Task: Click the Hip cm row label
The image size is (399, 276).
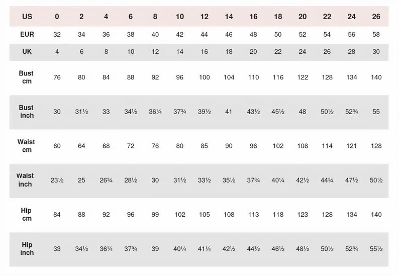Action: [27, 215]
